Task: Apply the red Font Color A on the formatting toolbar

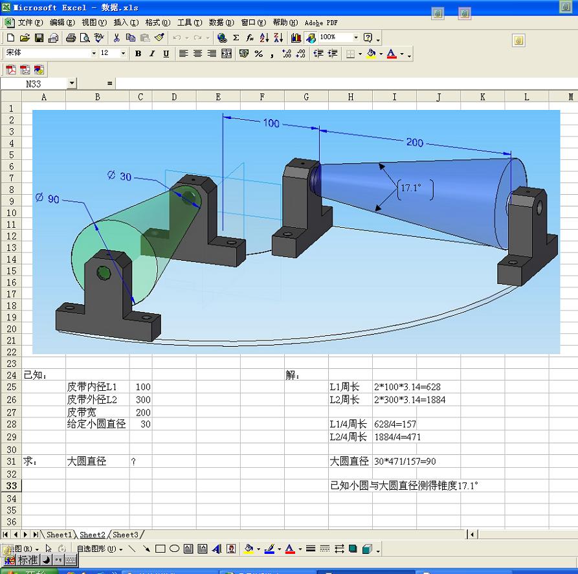Action: (x=392, y=54)
